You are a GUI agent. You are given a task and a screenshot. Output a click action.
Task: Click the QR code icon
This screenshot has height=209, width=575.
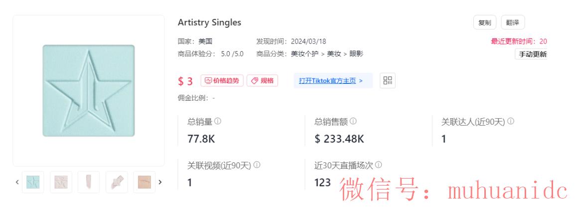(388, 80)
